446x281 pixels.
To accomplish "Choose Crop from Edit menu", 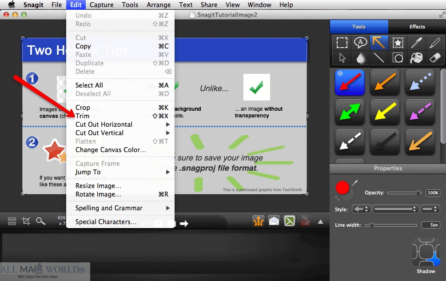I will (x=120, y=108).
